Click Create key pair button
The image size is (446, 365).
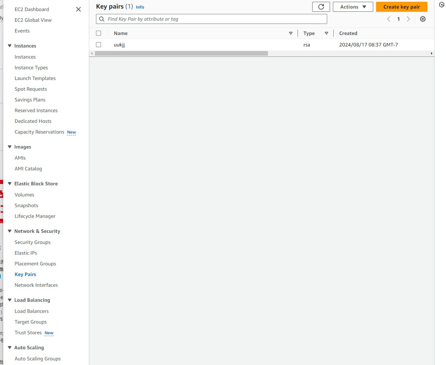point(402,7)
